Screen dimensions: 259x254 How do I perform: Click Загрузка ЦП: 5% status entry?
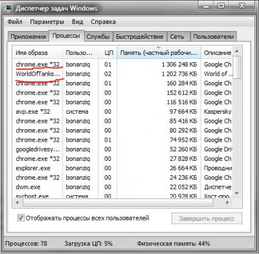[89, 244]
